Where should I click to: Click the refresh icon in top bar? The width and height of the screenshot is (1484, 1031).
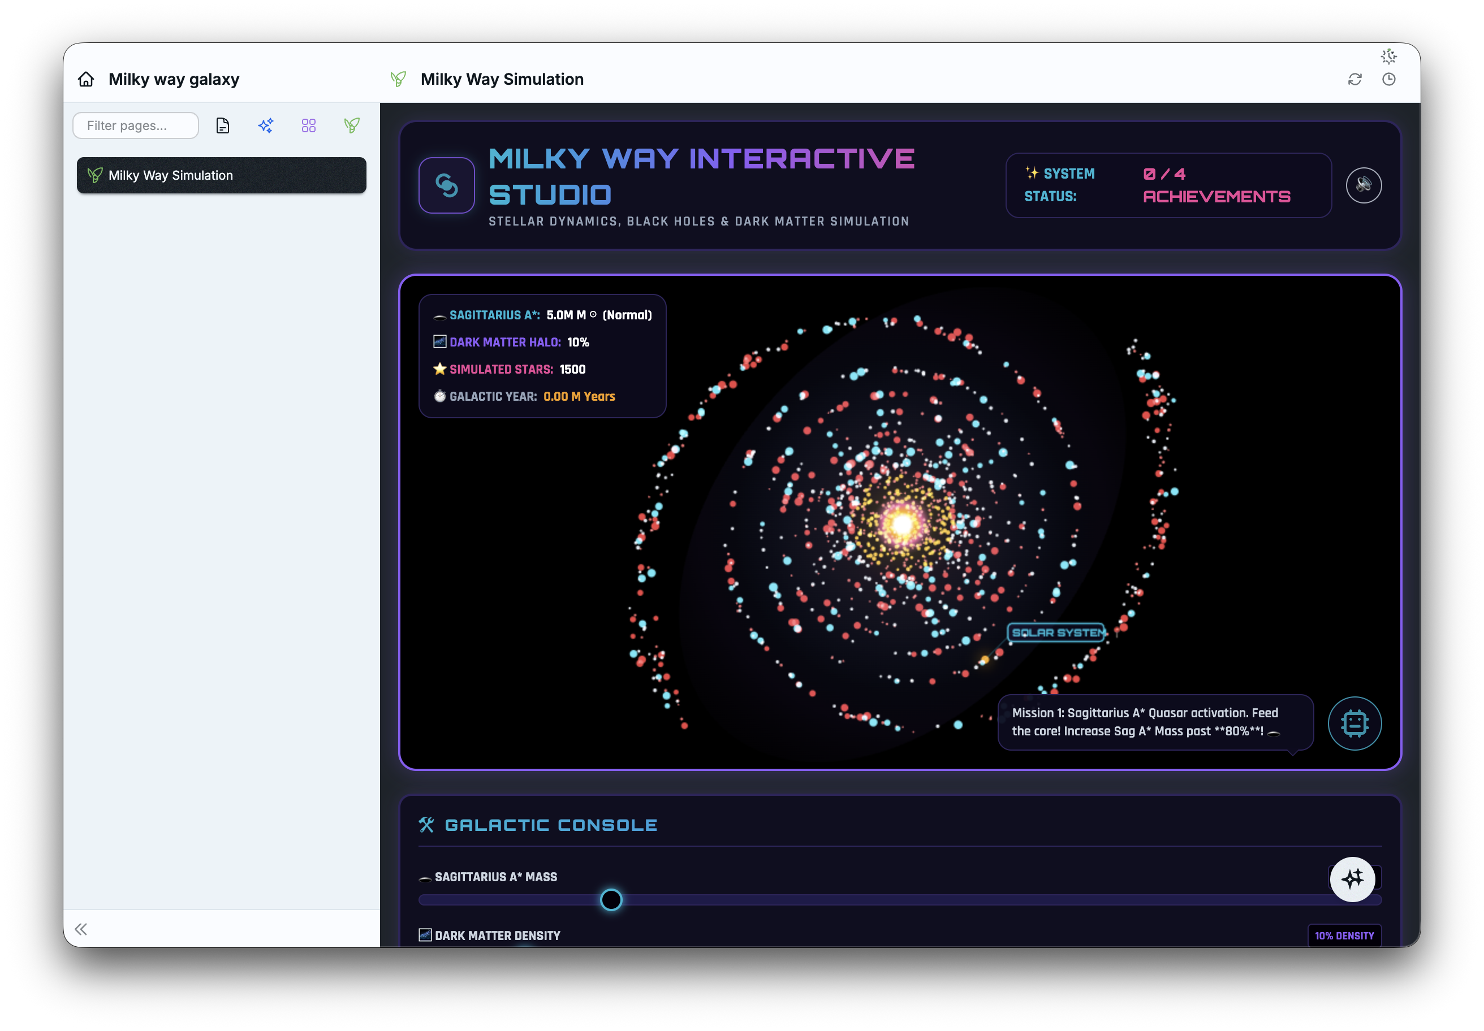click(x=1354, y=80)
